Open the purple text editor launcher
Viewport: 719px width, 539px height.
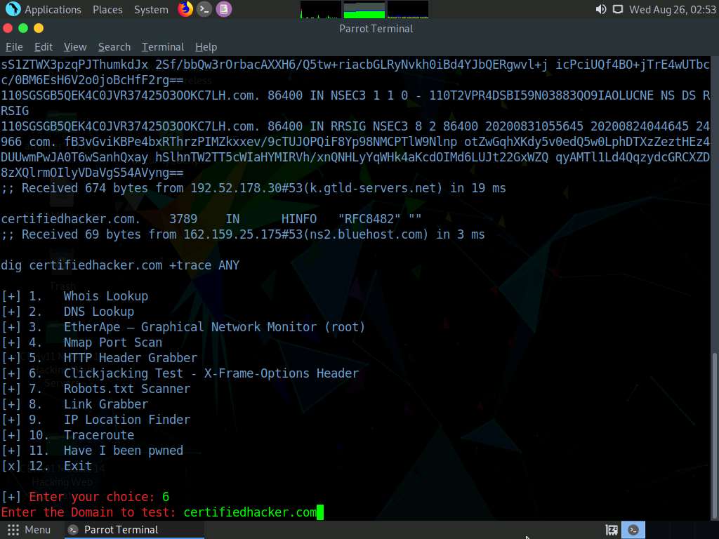224,9
